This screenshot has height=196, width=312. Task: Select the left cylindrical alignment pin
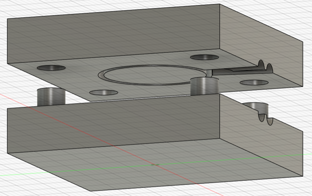(x=51, y=97)
